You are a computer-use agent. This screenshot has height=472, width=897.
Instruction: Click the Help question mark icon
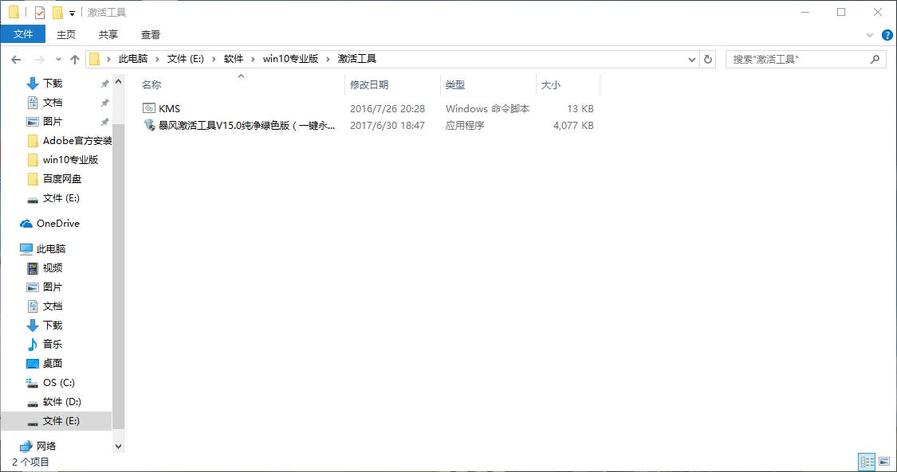[886, 34]
